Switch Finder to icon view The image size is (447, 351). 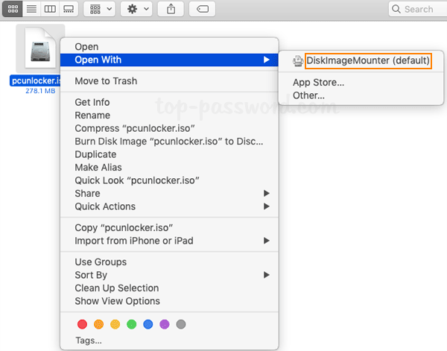(11, 9)
